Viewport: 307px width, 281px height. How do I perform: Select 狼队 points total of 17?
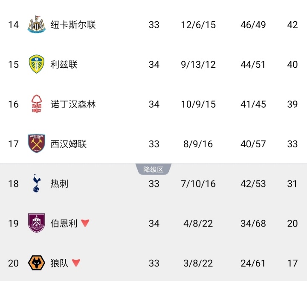pyautogui.click(x=292, y=263)
